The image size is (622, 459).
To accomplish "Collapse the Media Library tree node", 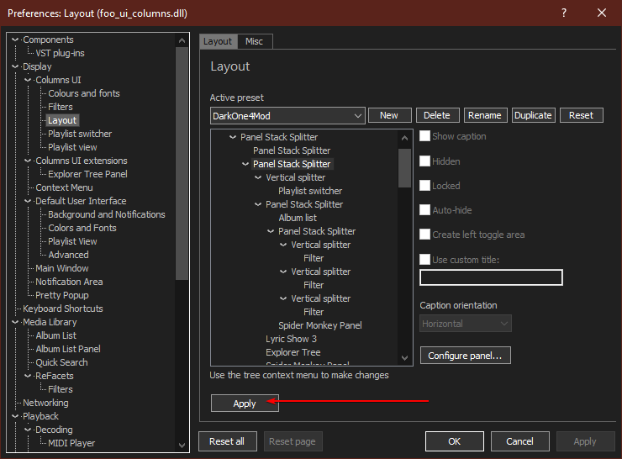I will click(15, 322).
